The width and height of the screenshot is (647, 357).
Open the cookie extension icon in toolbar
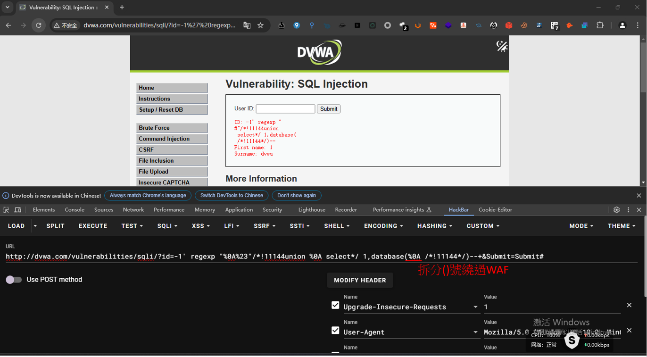click(x=524, y=25)
